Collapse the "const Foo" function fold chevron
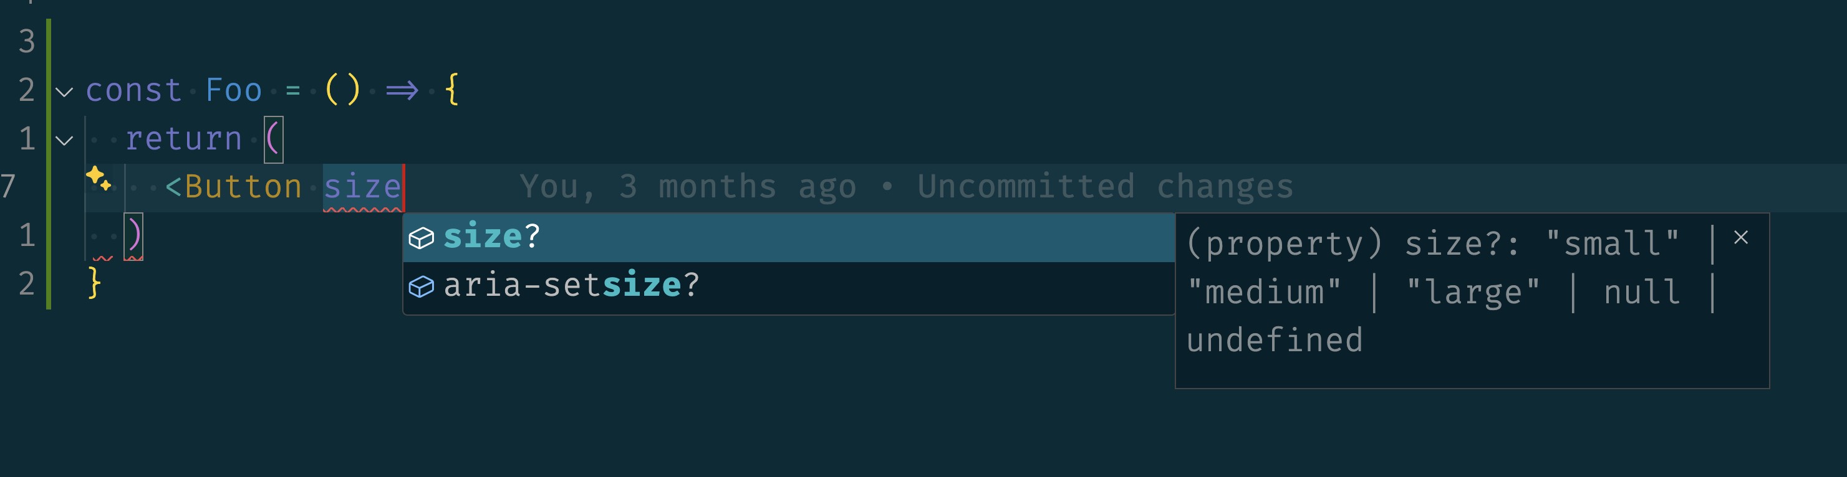The height and width of the screenshot is (477, 1847). [64, 92]
